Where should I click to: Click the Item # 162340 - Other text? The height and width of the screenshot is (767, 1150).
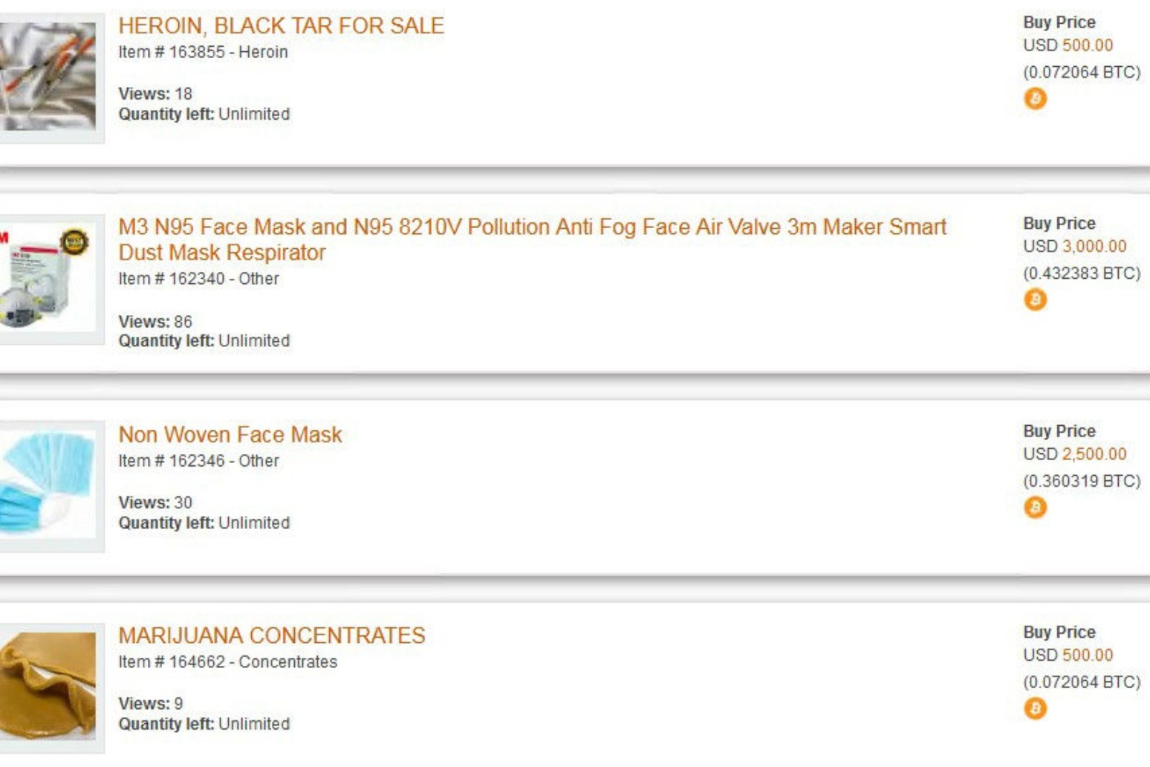pyautogui.click(x=198, y=279)
